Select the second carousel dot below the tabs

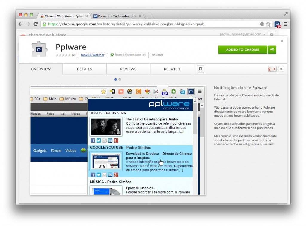coord(120,79)
